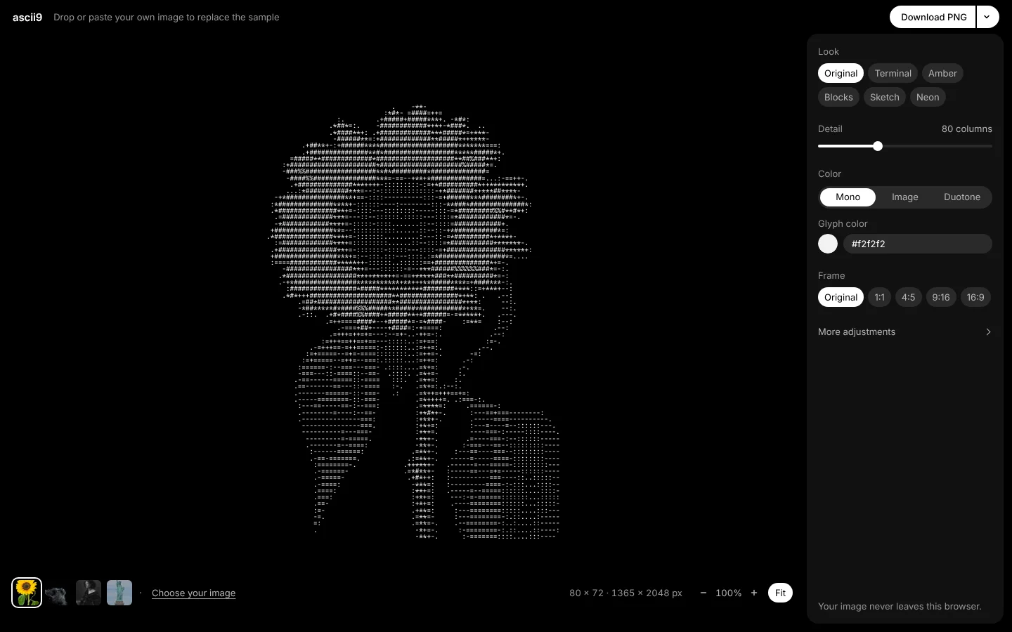Click the #f2f2f2 hex color field

pyautogui.click(x=917, y=244)
